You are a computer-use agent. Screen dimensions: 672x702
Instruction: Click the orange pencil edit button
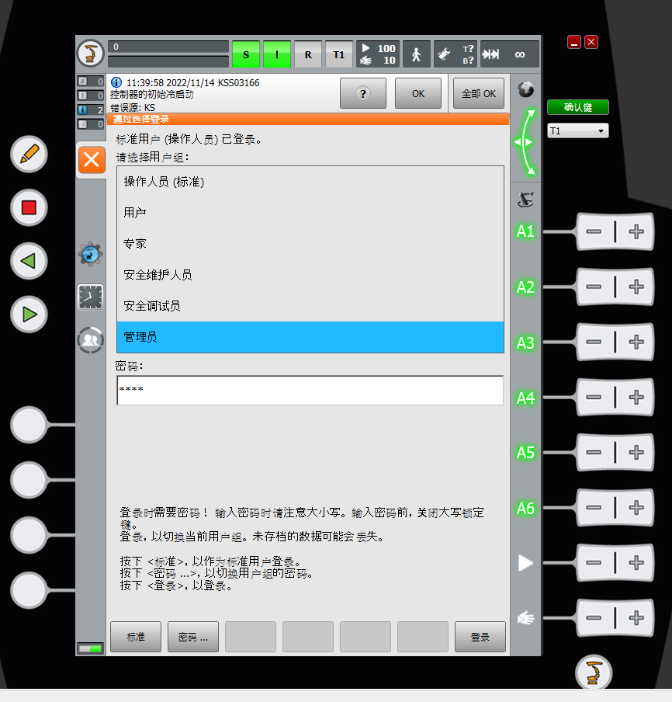coord(29,154)
